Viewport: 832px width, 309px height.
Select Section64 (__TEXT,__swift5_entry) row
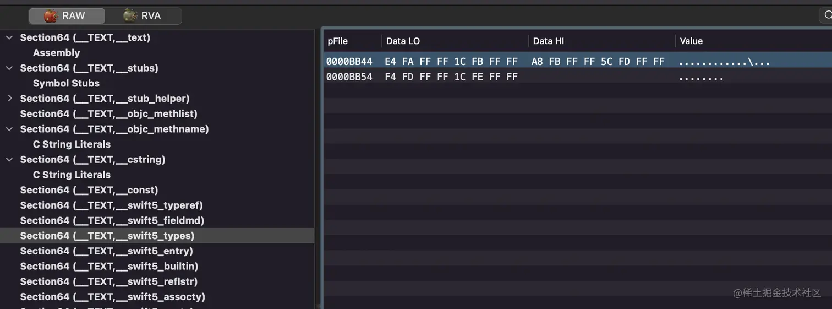157,251
